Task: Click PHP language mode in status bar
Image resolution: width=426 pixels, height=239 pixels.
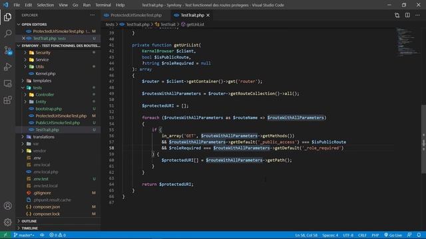Action: pos(375,235)
